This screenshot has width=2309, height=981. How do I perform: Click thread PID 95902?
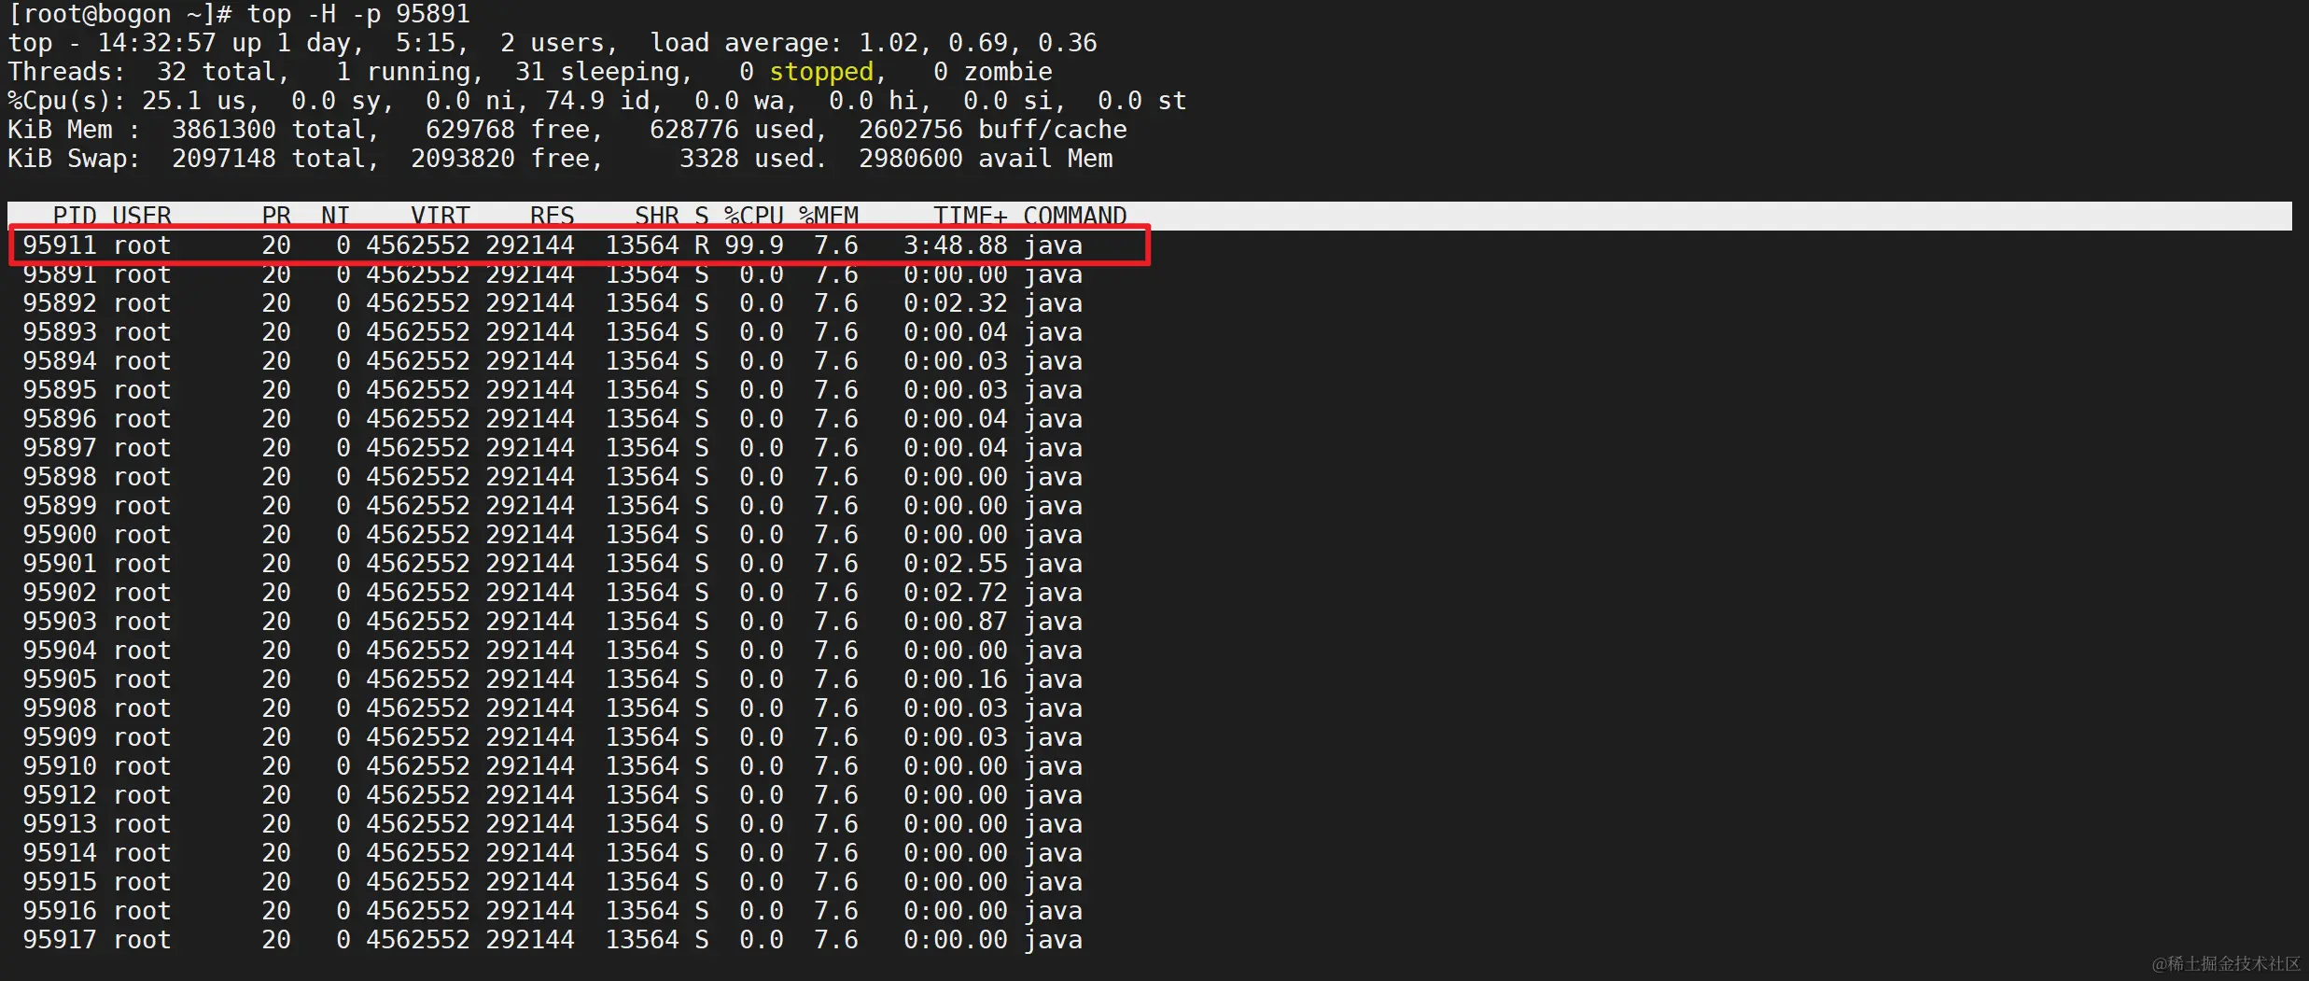60,593
